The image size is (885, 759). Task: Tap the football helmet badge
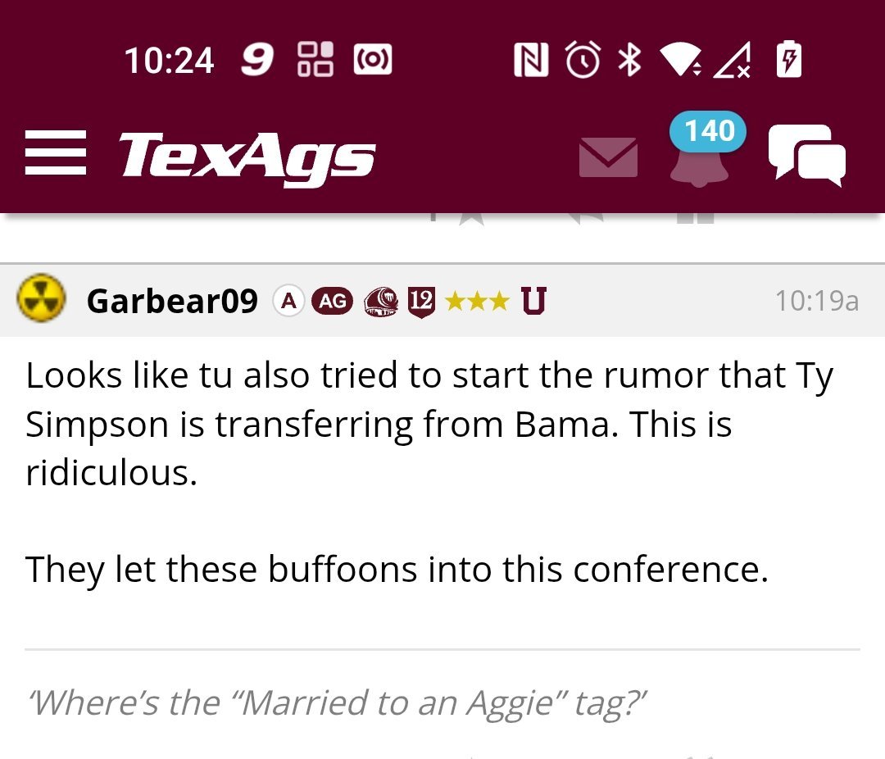click(381, 302)
